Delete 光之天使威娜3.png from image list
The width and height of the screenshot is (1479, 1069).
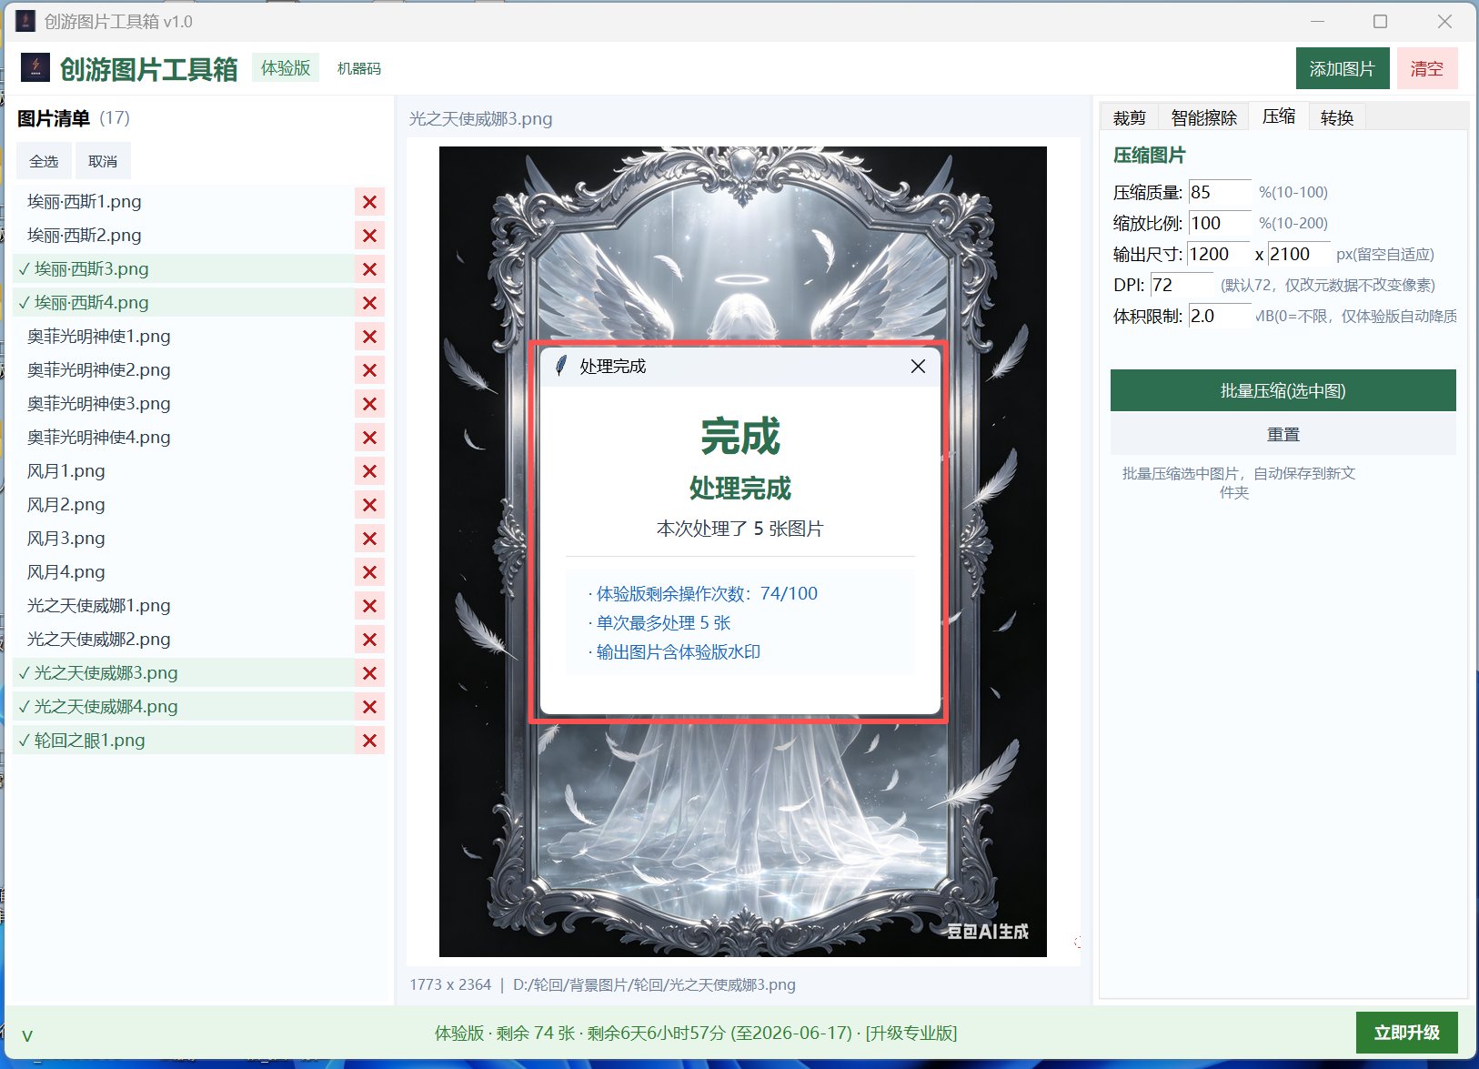[x=369, y=673]
